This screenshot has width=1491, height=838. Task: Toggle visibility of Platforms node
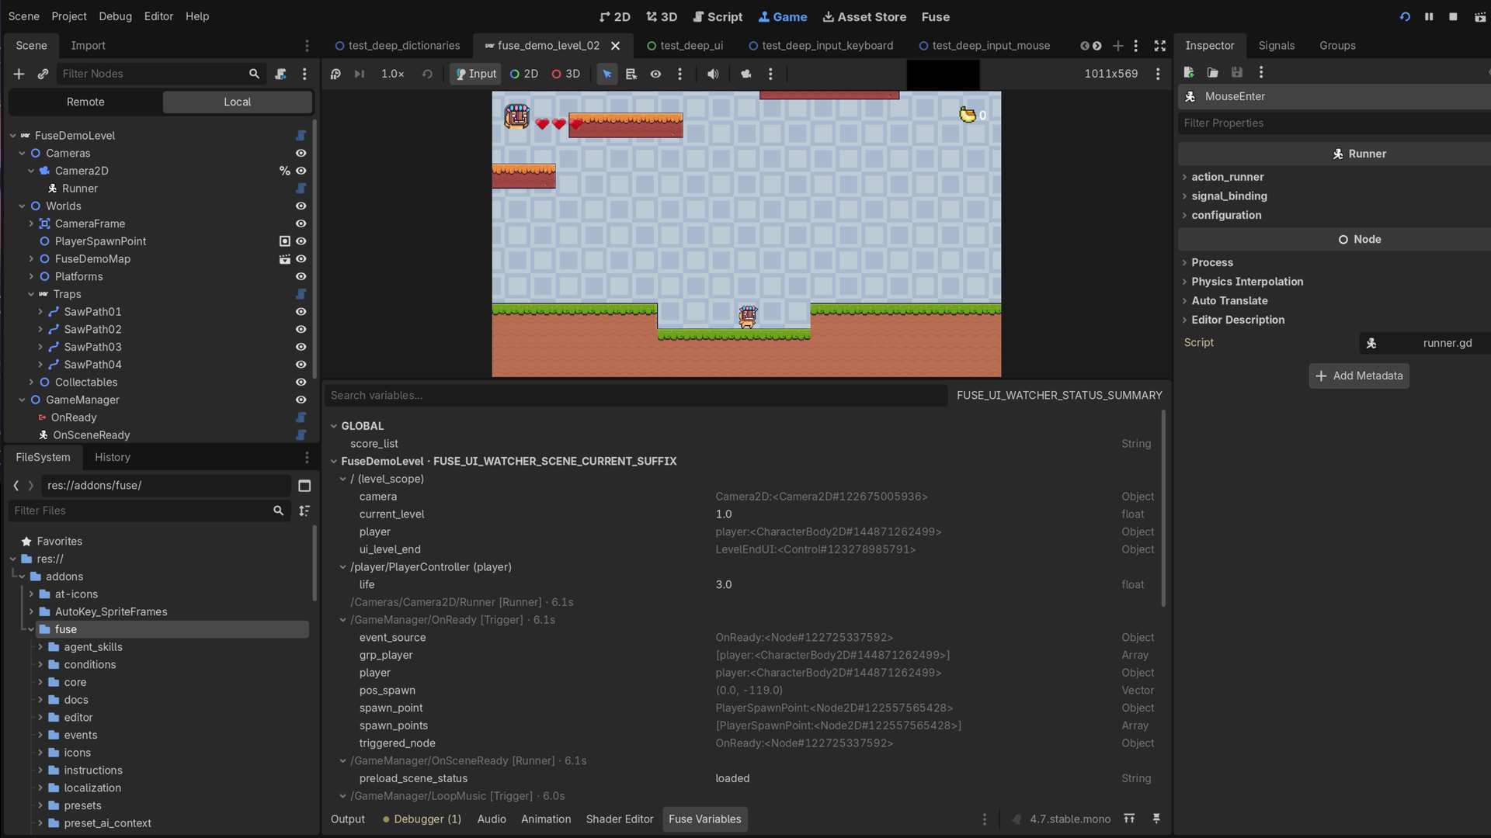point(301,277)
